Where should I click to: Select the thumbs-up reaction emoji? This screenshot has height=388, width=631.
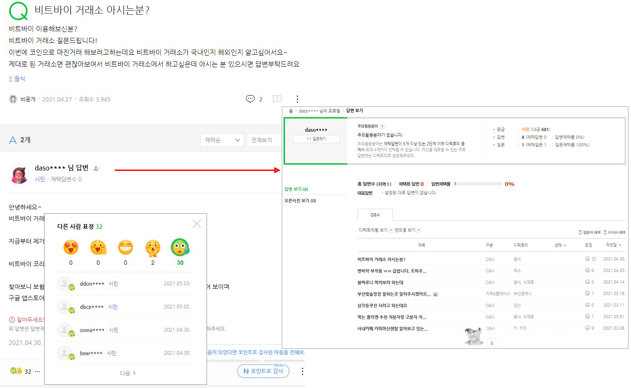(x=98, y=247)
